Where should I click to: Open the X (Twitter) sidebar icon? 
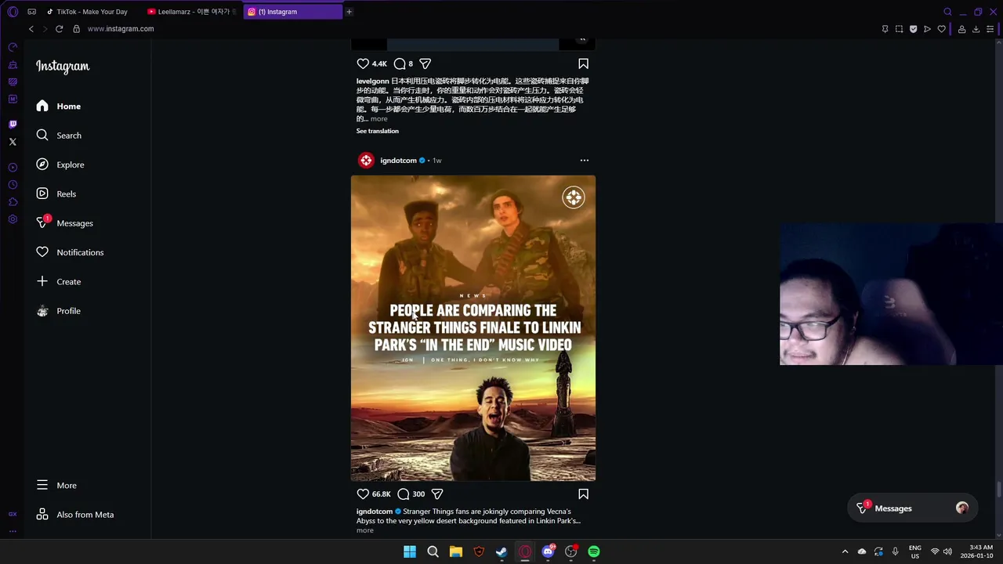(13, 142)
